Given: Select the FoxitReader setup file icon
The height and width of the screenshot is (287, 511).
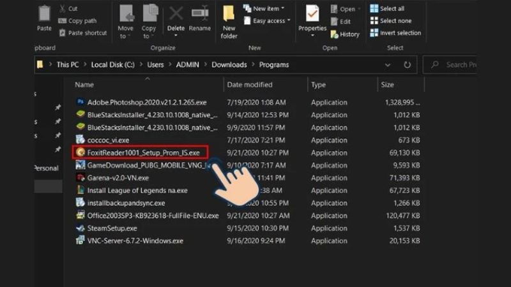Looking at the screenshot, I should coord(80,152).
